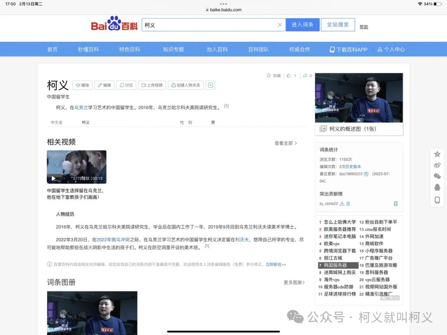Open the 足球进球排行榜 ad link
This screenshot has height=335, width=447.
[x=340, y=294]
